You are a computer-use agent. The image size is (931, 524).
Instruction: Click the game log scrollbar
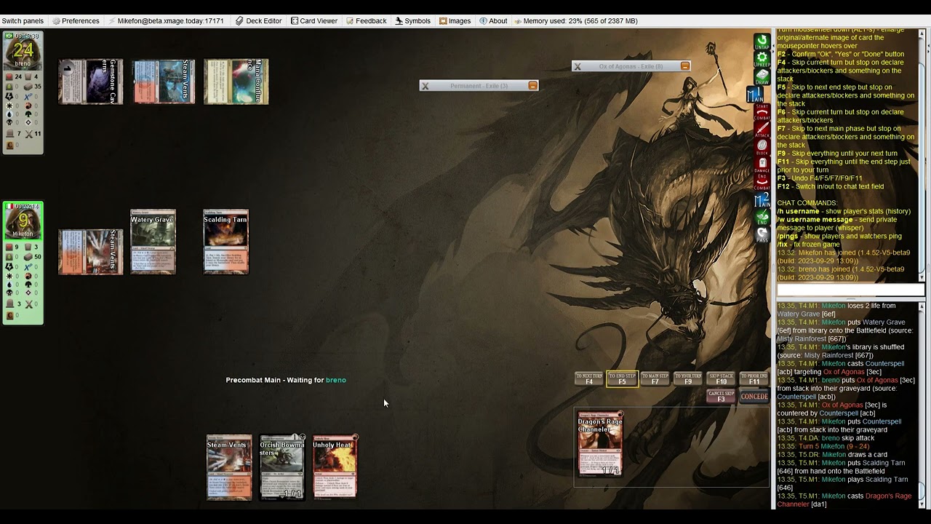tap(922, 405)
